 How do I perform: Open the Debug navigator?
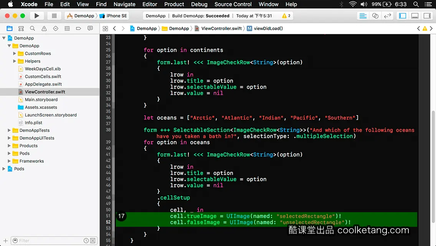click(x=67, y=28)
